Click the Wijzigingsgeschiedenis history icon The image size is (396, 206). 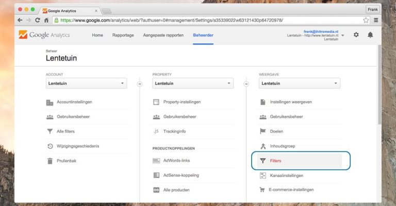pos(50,146)
